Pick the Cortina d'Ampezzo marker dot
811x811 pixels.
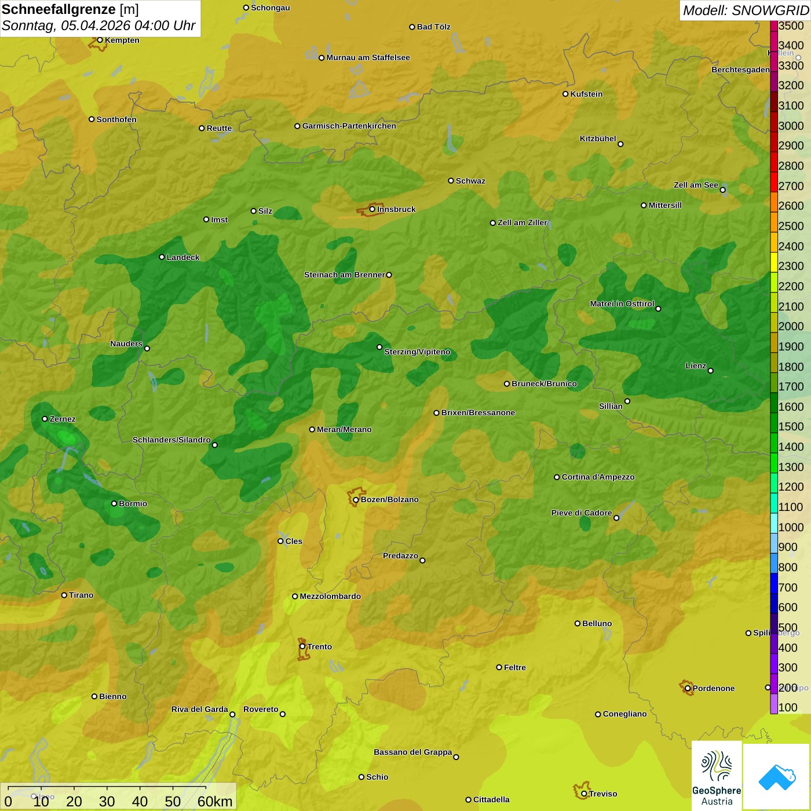point(557,477)
